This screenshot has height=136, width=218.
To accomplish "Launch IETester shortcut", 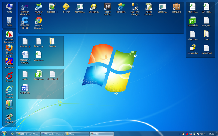I will point(66,8).
